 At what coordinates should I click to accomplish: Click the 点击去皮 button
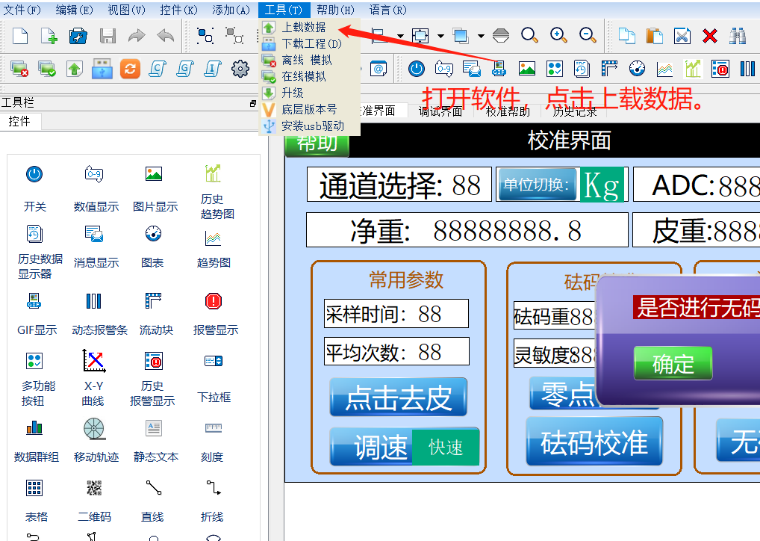point(399,398)
